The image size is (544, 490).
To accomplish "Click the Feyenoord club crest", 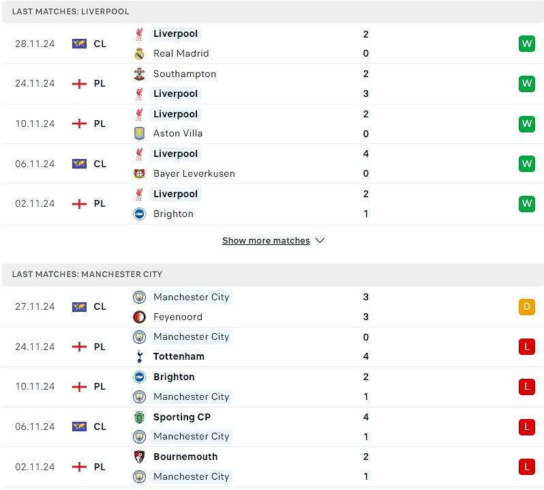I will coord(140,317).
